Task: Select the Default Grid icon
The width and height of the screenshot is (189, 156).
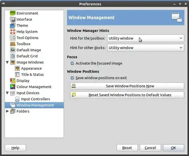Action: tap(13, 56)
